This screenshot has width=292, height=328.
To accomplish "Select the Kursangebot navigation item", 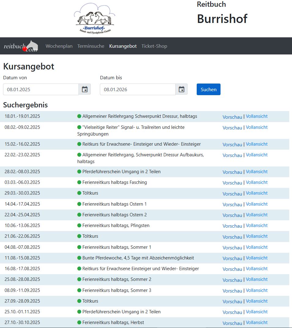I will click(x=123, y=46).
